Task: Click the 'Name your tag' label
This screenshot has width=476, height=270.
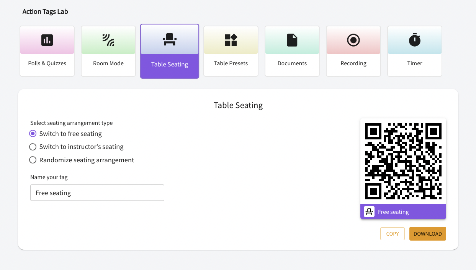Action: pyautogui.click(x=49, y=177)
